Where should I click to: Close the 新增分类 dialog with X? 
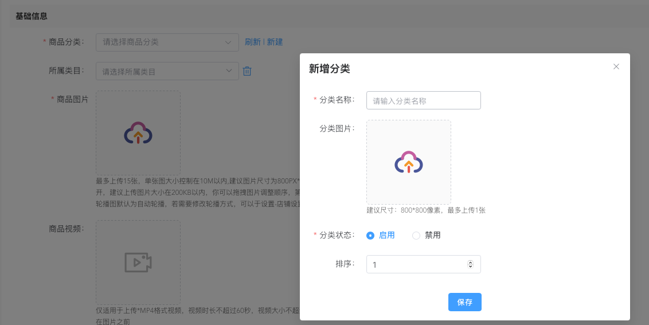pyautogui.click(x=616, y=66)
